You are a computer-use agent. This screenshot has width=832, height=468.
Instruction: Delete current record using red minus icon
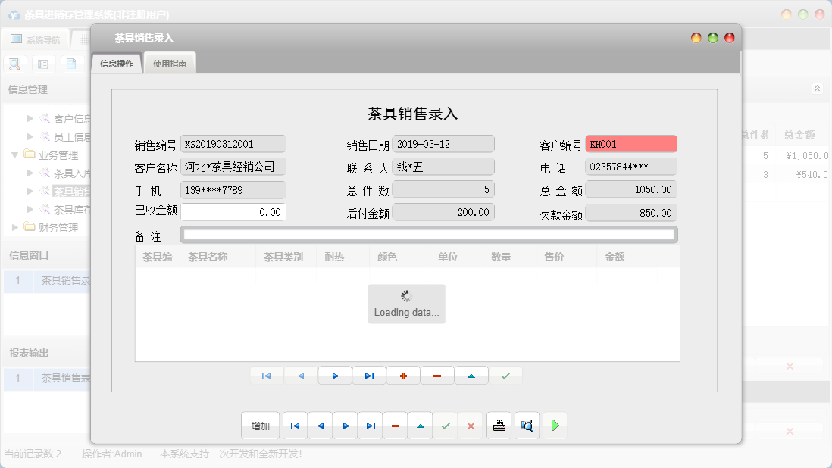(395, 426)
